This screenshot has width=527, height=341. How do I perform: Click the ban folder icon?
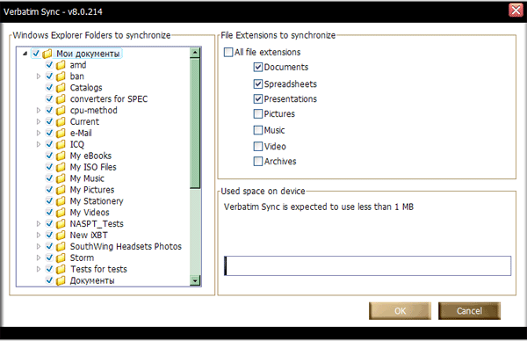61,76
